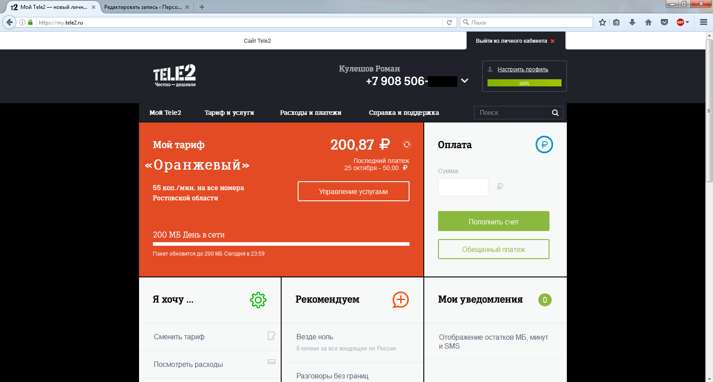Click the Сайт Tele2 link
This screenshot has height=382, width=713.
coord(257,41)
